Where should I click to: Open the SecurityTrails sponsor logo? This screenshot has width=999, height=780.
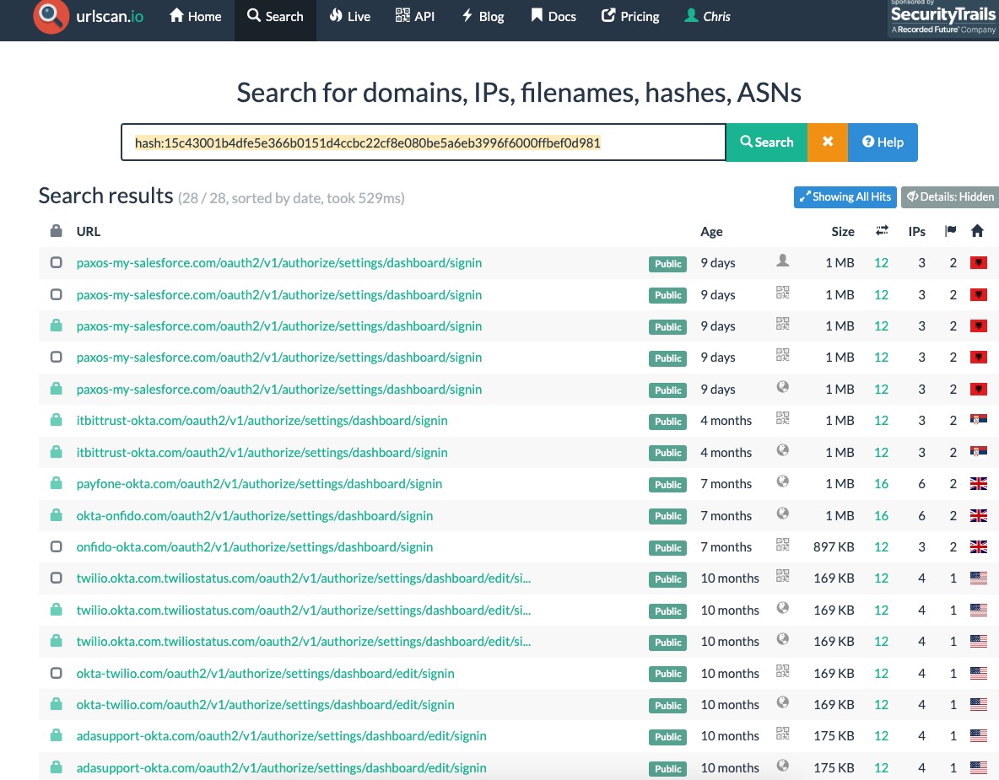[x=943, y=18]
